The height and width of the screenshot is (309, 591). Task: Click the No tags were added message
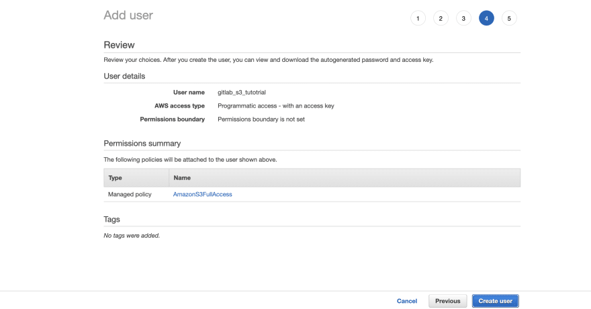(132, 236)
